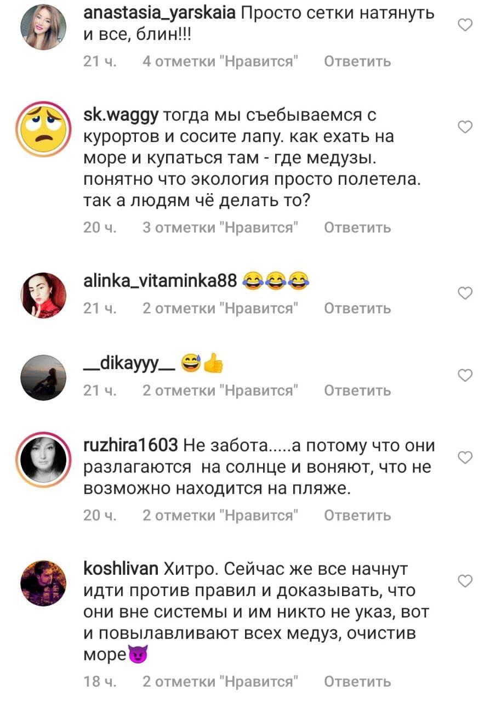Open koshlivan's profile picture
The image size is (501, 702).
[x=43, y=583]
